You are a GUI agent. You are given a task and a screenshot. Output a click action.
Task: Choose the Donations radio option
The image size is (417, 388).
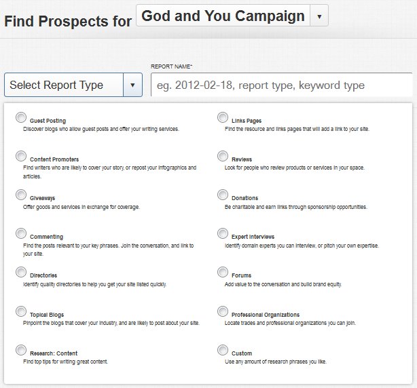(x=223, y=195)
